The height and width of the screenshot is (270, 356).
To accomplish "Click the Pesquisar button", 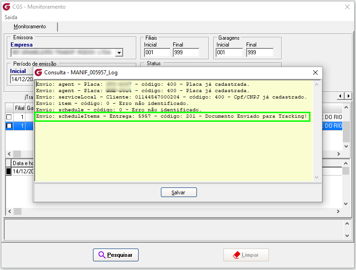I will (116, 255).
